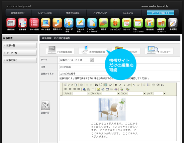Open the ショッピング shopping cart icon
The image size is (184, 143).
pyautogui.click(x=115, y=23)
